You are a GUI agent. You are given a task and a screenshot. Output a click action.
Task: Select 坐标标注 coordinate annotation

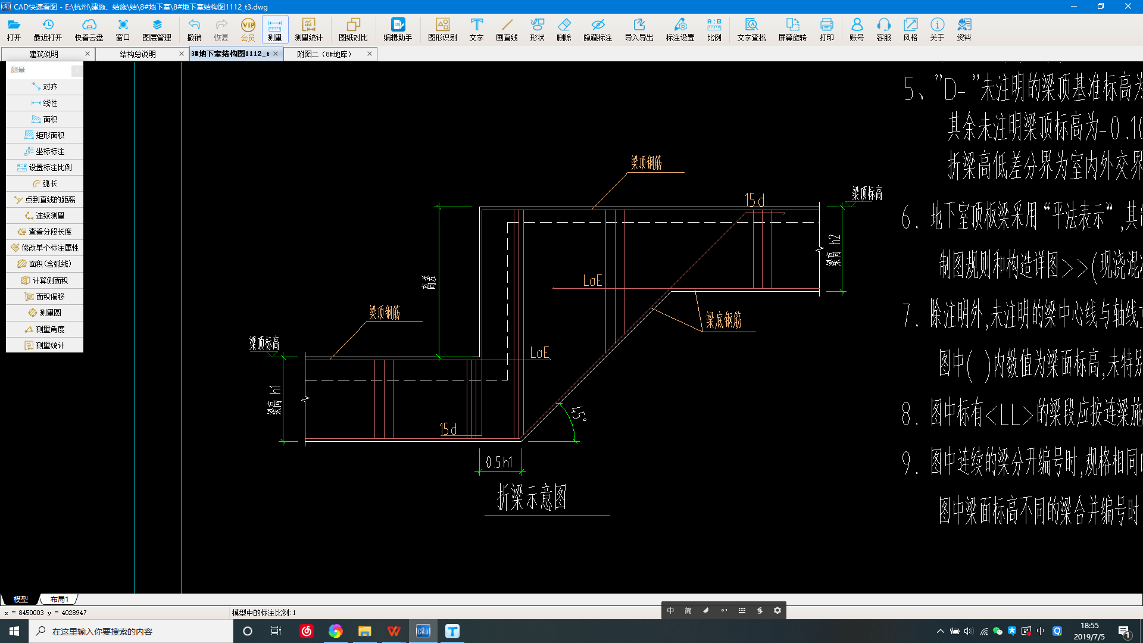tap(45, 151)
